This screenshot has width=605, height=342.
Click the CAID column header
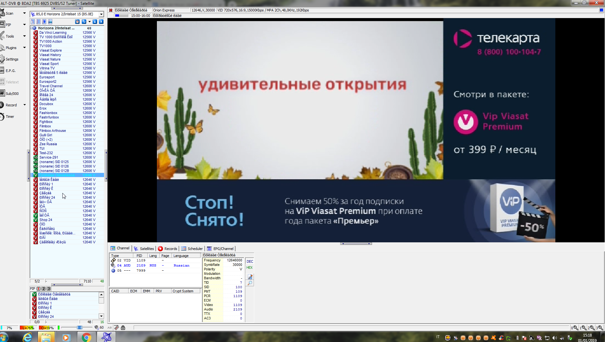click(x=119, y=291)
